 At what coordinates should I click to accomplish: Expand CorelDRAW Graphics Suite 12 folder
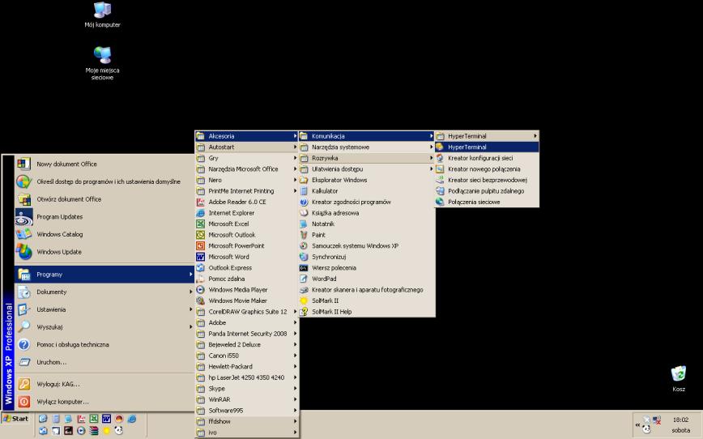point(246,312)
